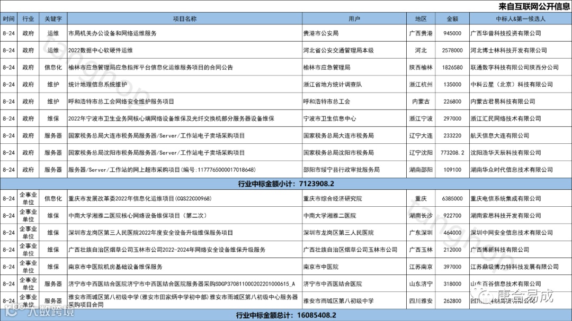Image resolution: width=572 pixels, height=321 pixels.
Task: Click the 邵阳市绥宁县行政审批服务局 cell
Action: 354,170
